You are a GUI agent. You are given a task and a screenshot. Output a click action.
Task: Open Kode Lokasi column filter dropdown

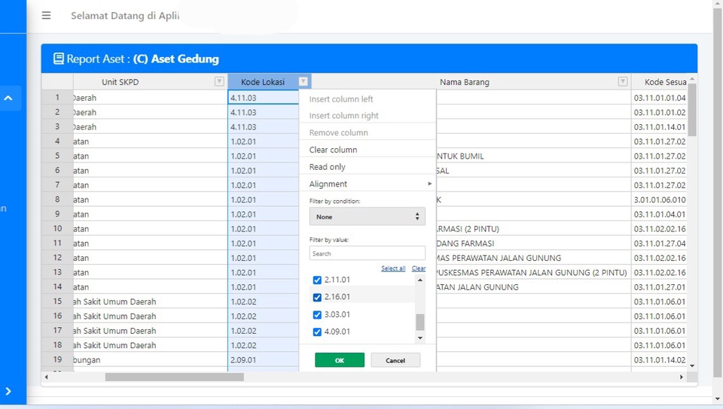tap(303, 81)
